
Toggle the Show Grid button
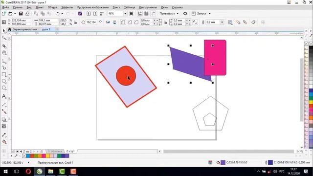tap(146, 14)
